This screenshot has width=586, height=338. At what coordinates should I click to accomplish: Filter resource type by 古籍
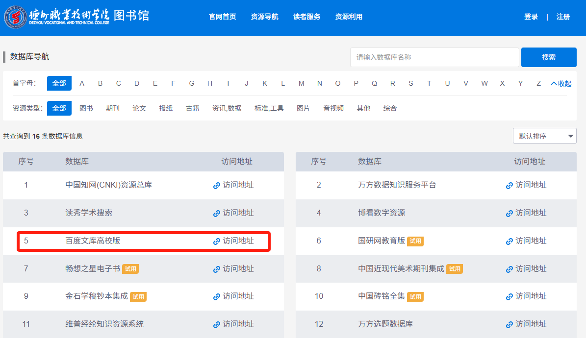pos(192,108)
